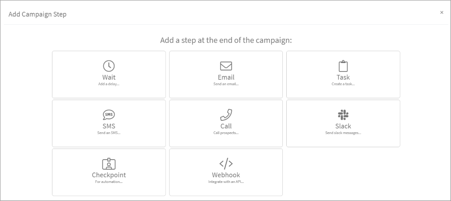Image resolution: width=451 pixels, height=201 pixels.
Task: Click the Email step title
Action: point(226,78)
